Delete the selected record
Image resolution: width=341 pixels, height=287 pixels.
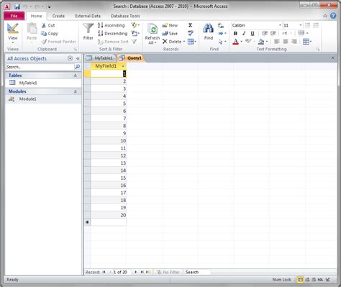click(x=172, y=42)
